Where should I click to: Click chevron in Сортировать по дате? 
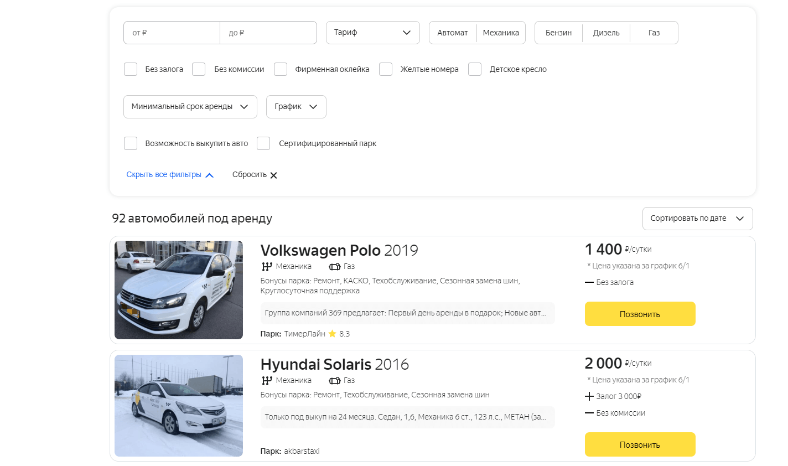tap(740, 219)
